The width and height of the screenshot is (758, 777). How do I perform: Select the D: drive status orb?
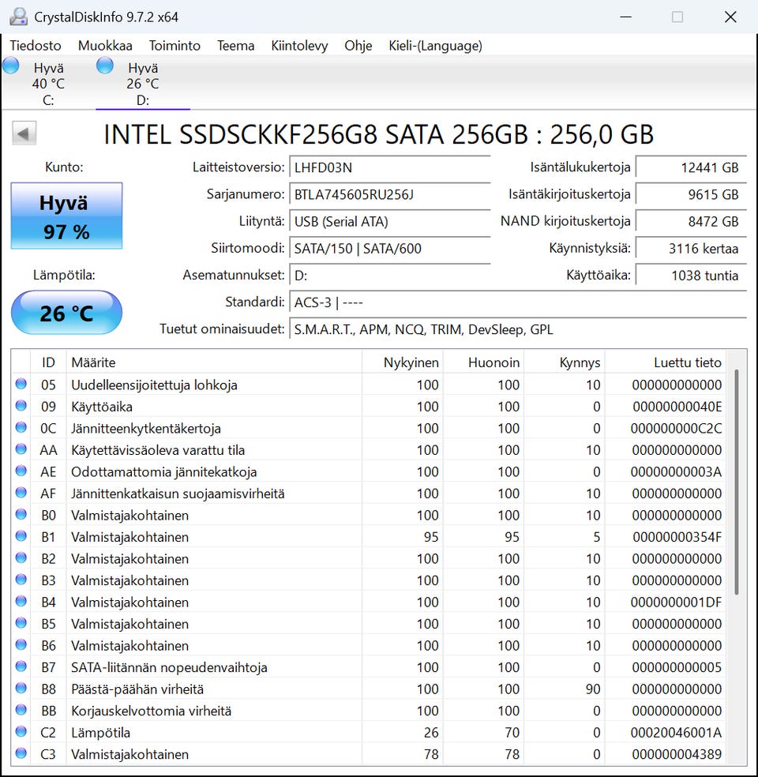coord(105,66)
